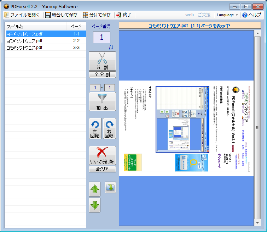Select the ヨモギソフトウエア.pdf row with pages 1-1
Viewport: 267px width, 232px height.
46,34
